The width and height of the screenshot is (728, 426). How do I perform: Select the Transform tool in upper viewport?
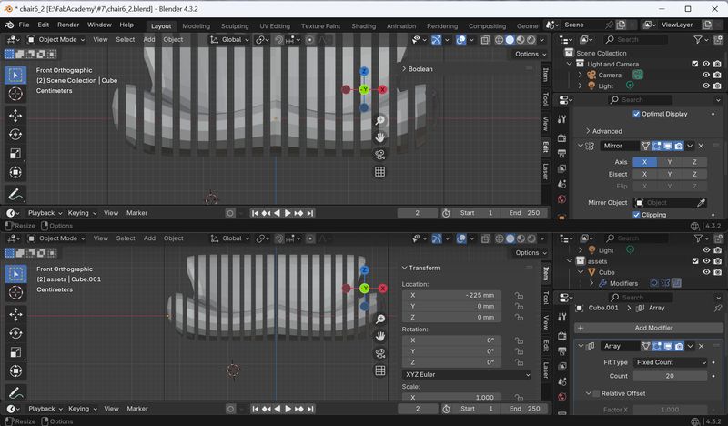15,172
